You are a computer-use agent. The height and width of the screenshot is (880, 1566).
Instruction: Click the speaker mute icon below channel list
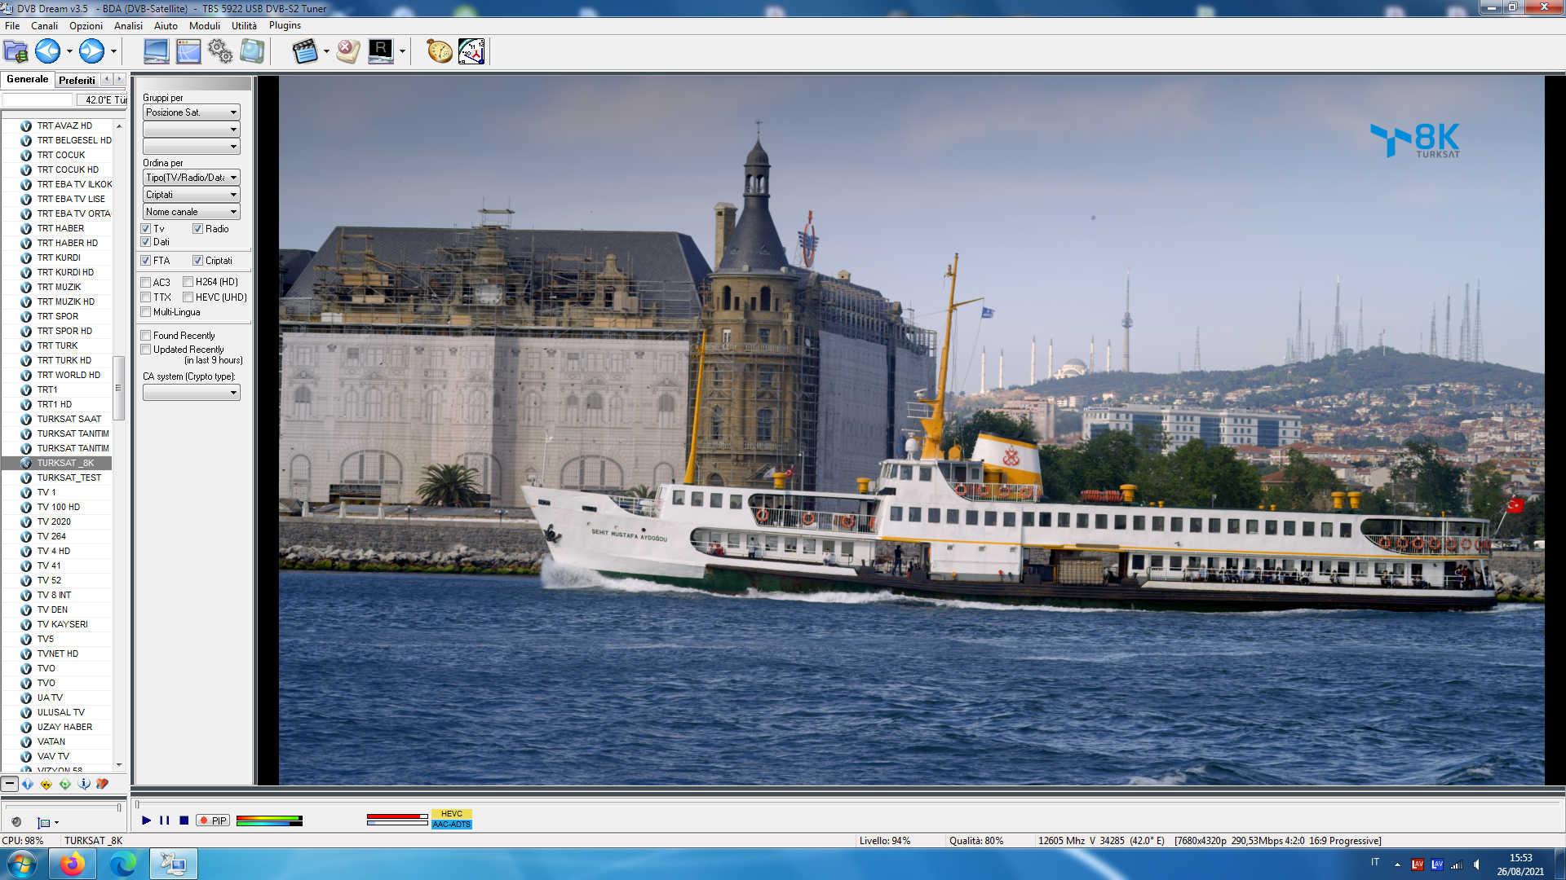(16, 822)
